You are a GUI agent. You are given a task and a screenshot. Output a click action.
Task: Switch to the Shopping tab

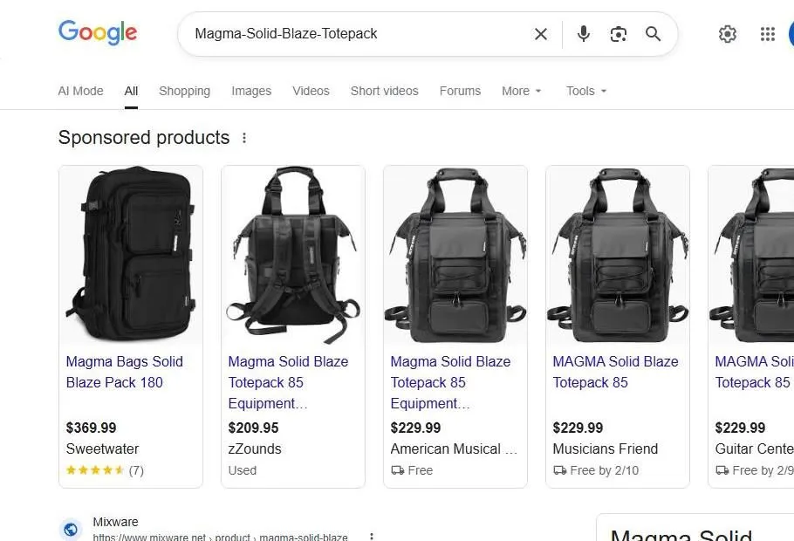pos(184,91)
